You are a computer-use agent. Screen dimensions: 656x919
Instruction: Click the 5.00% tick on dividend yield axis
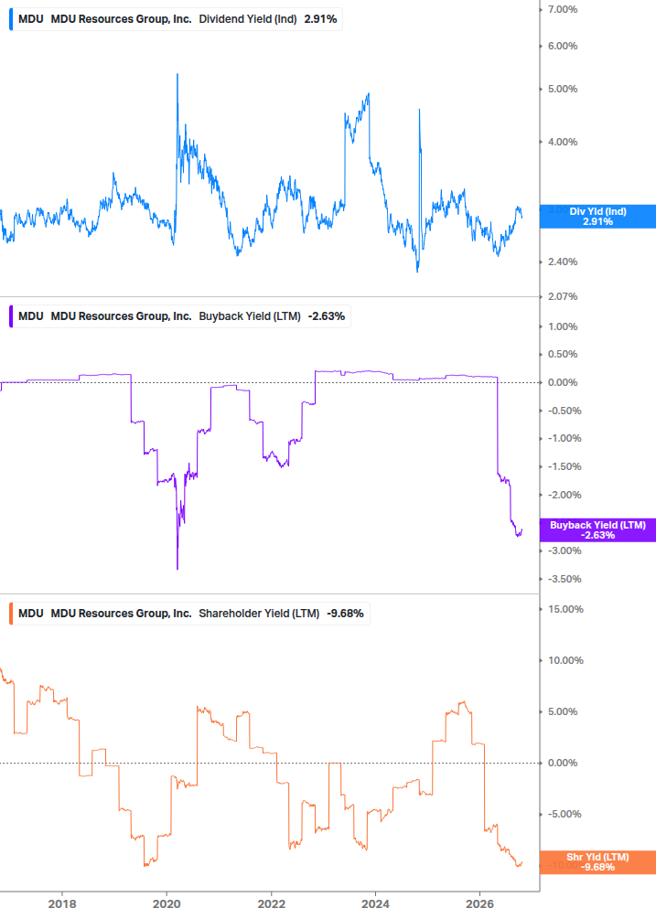[x=563, y=89]
